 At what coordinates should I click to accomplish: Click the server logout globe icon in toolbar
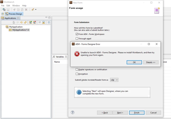[4, 10]
